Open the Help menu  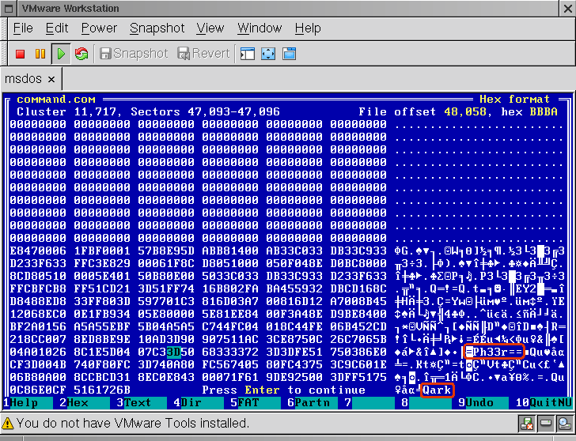pyautogui.click(x=308, y=28)
